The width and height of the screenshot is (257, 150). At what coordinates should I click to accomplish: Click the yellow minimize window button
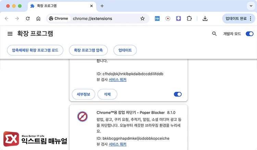(14, 6)
